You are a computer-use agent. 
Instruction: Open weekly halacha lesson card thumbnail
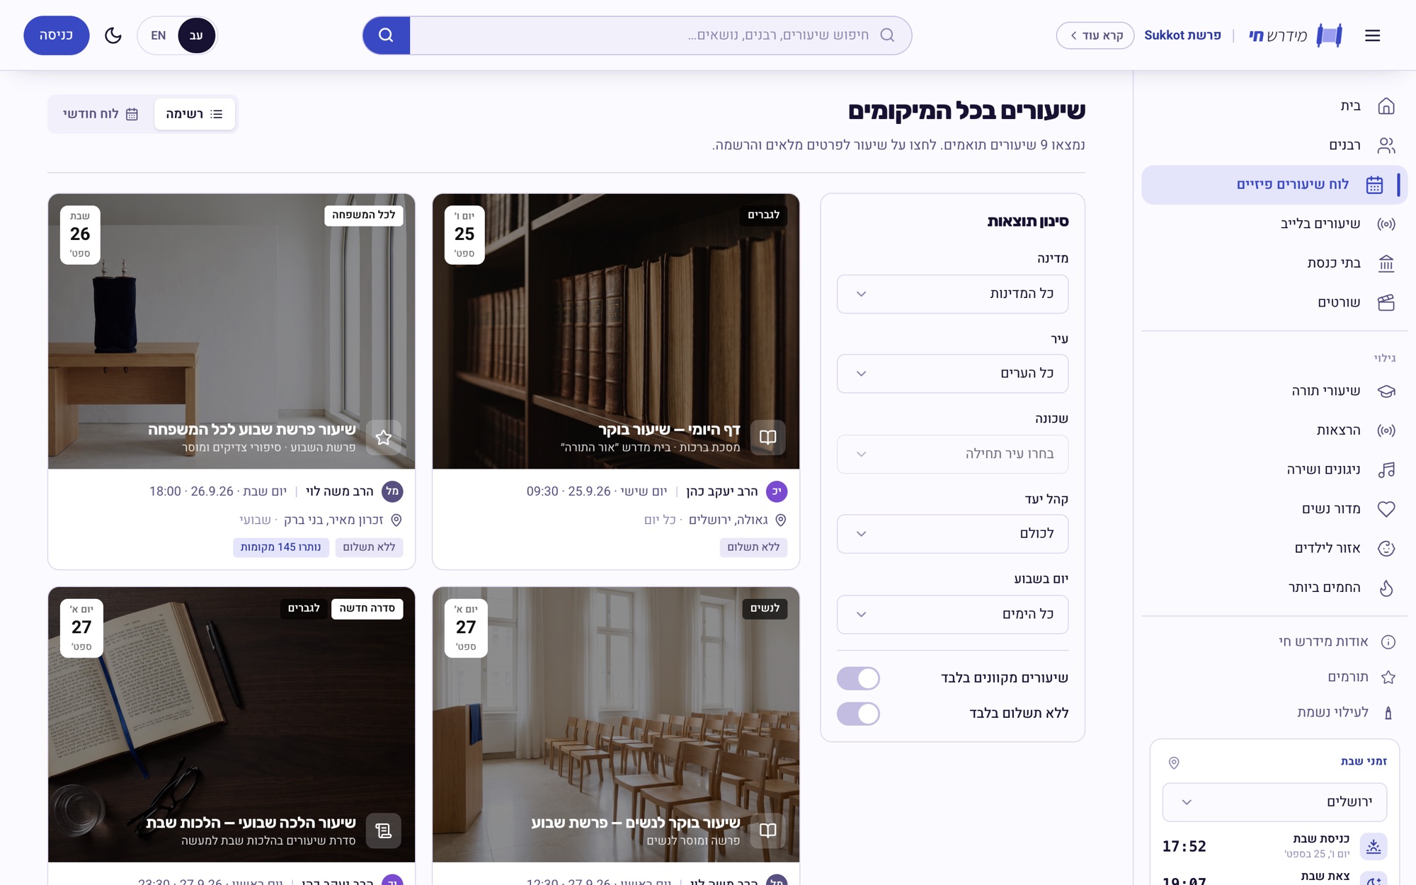(x=232, y=724)
